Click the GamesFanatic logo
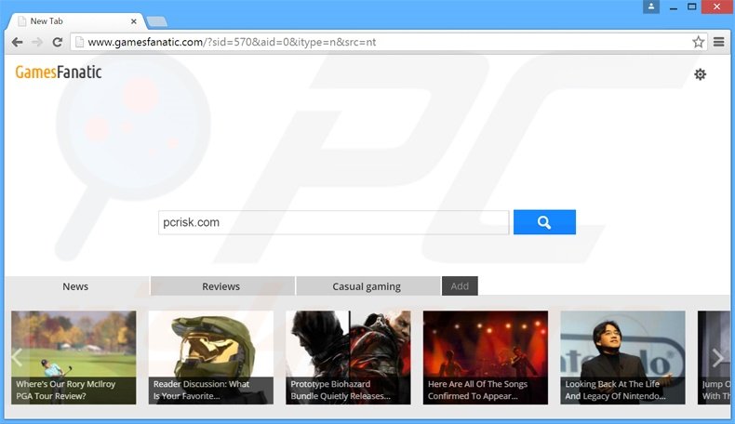The height and width of the screenshot is (424, 735). point(59,73)
